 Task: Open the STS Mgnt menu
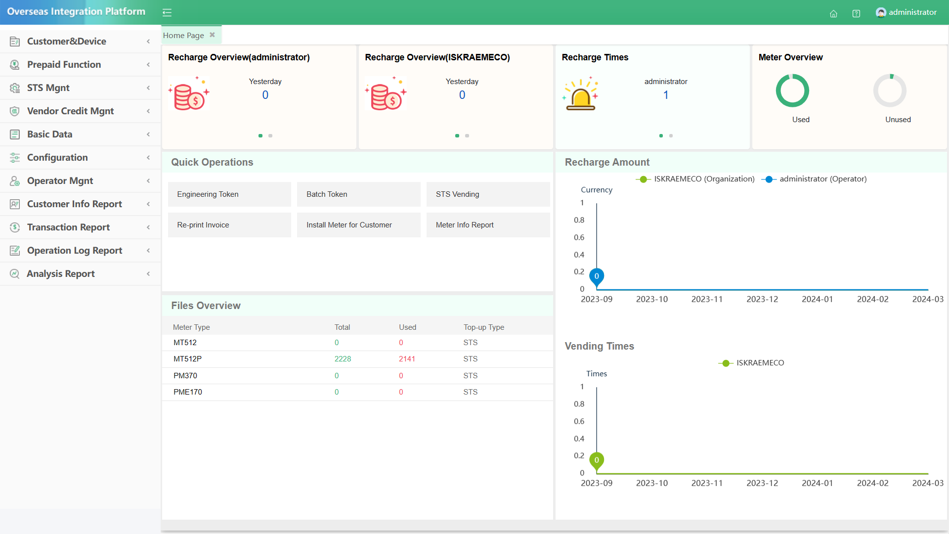80,88
